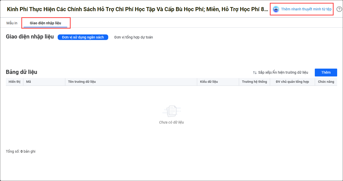Click the Tổng số 0 bản ghi counter
The height and width of the screenshot is (181, 343).
[21, 151]
